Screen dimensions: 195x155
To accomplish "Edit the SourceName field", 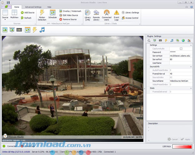I will 181,81.
